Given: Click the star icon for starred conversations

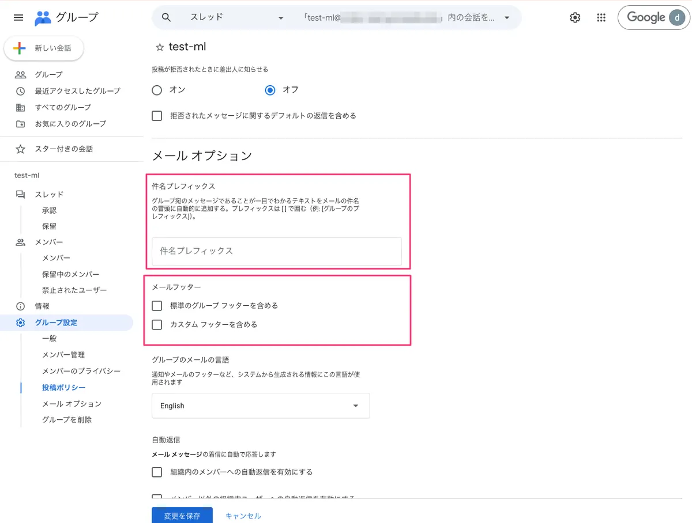Looking at the screenshot, I should [20, 149].
